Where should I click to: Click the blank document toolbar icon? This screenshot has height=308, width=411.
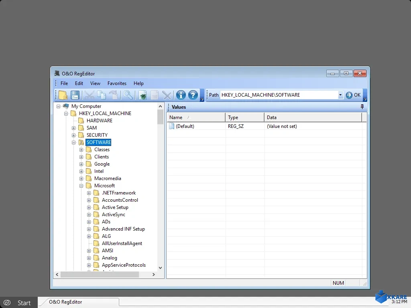click(155, 95)
